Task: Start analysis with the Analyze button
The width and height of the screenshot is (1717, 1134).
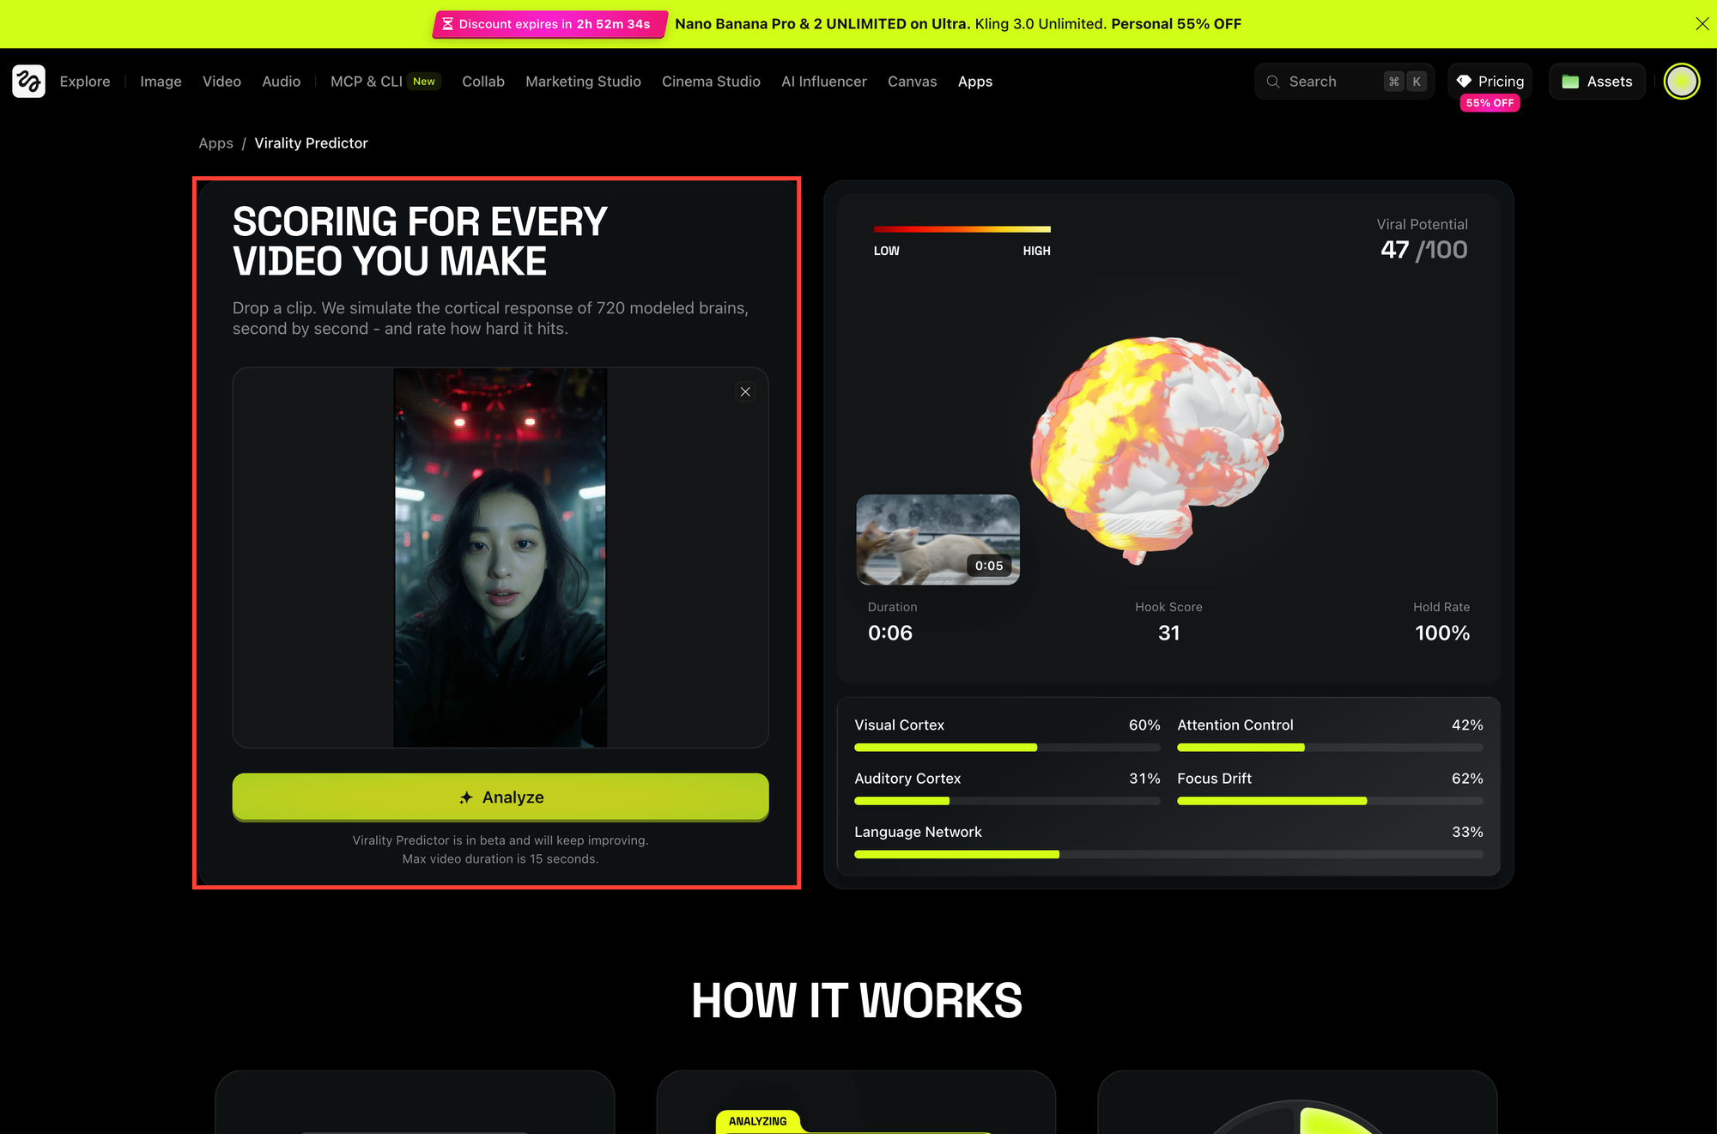Action: pos(501,797)
